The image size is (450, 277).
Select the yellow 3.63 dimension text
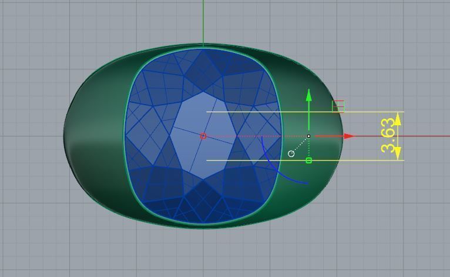coord(388,136)
